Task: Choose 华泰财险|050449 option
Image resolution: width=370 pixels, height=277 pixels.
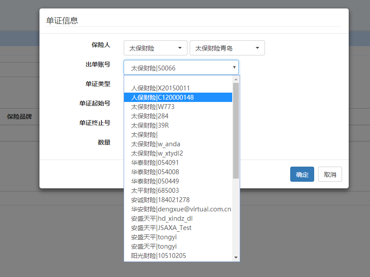Action: (x=178, y=181)
